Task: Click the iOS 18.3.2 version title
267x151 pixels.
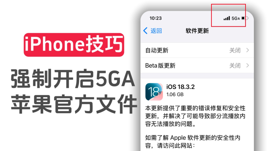Action: click(x=180, y=87)
